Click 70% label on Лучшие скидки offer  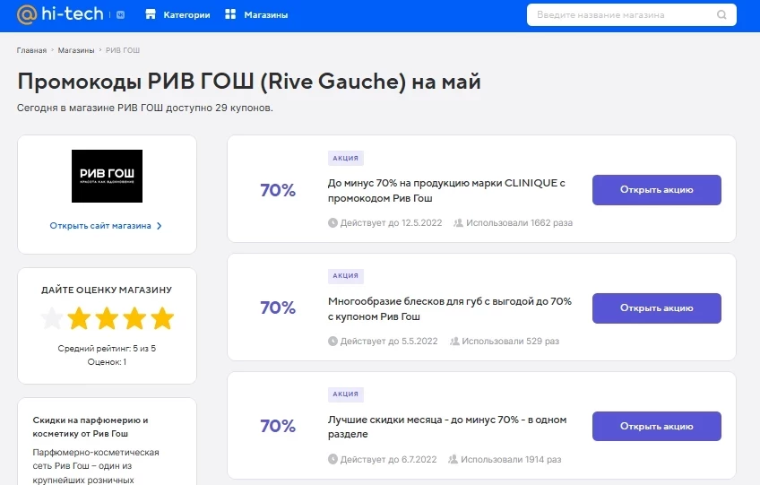tap(278, 426)
